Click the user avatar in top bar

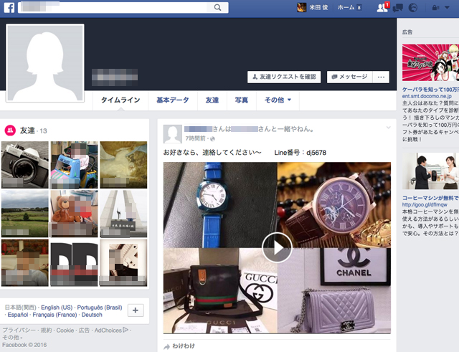[x=302, y=7]
